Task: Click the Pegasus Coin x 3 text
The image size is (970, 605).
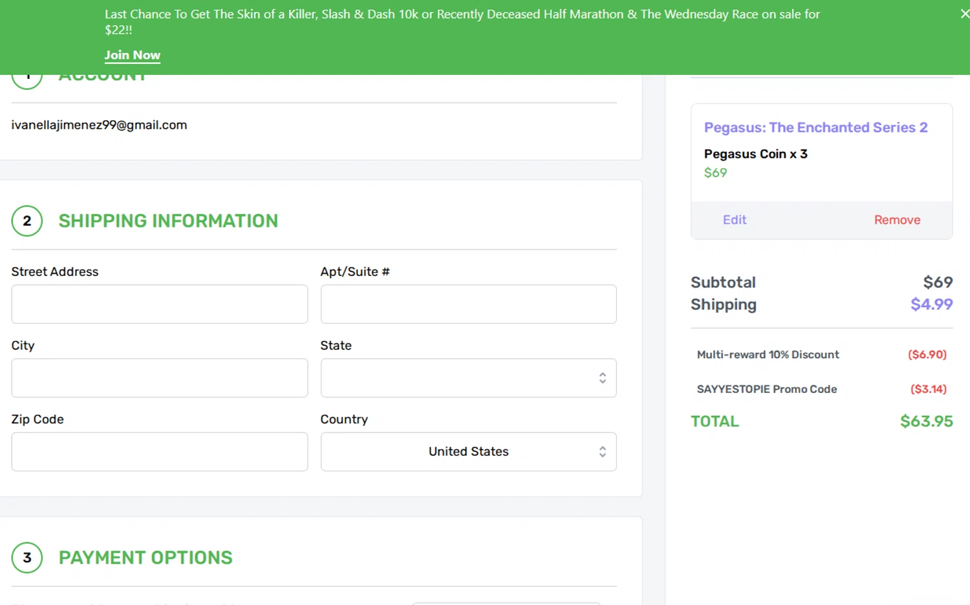Action: tap(755, 154)
